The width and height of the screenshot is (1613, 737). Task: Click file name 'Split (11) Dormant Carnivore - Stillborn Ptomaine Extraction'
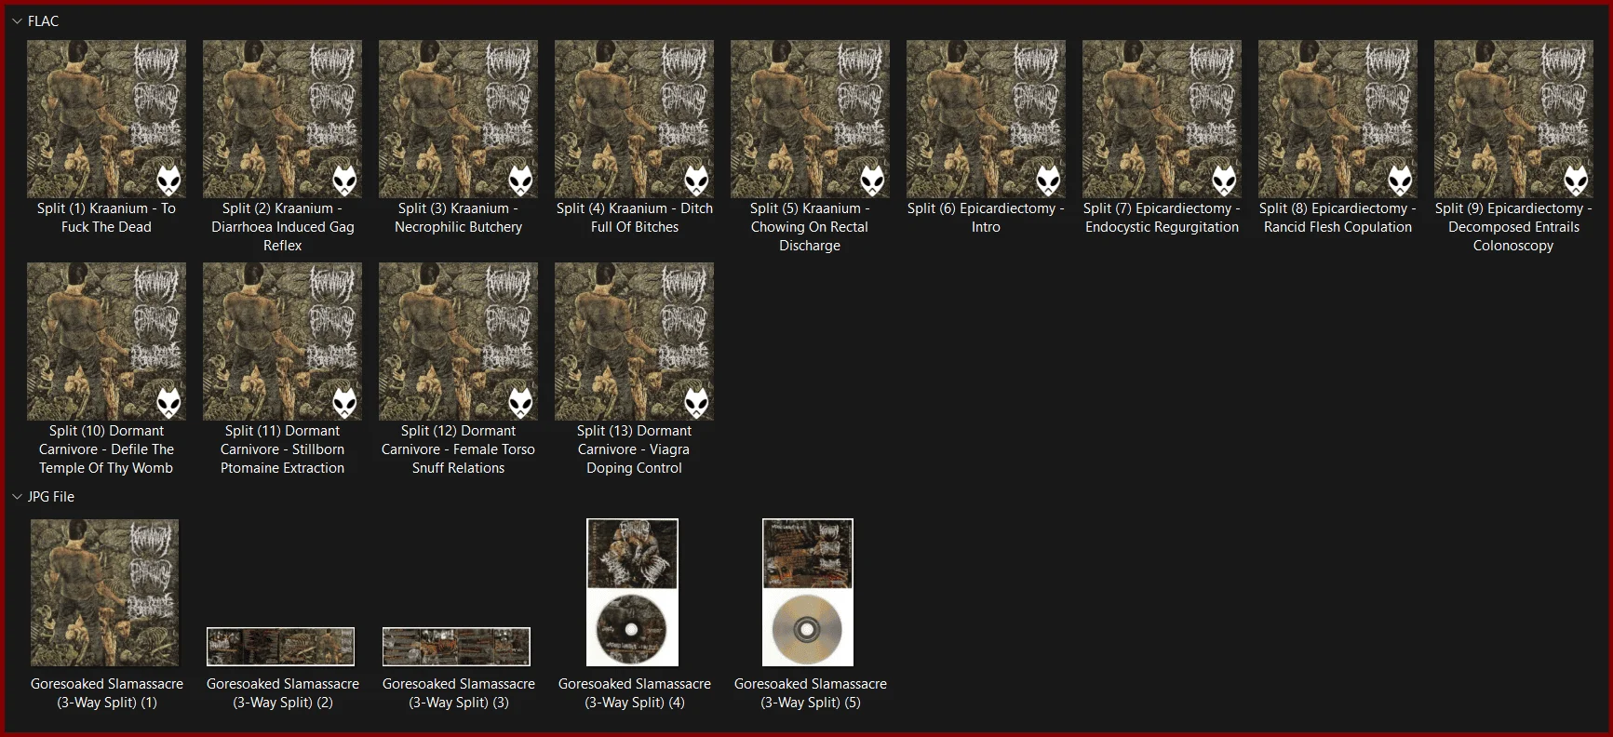coord(282,449)
